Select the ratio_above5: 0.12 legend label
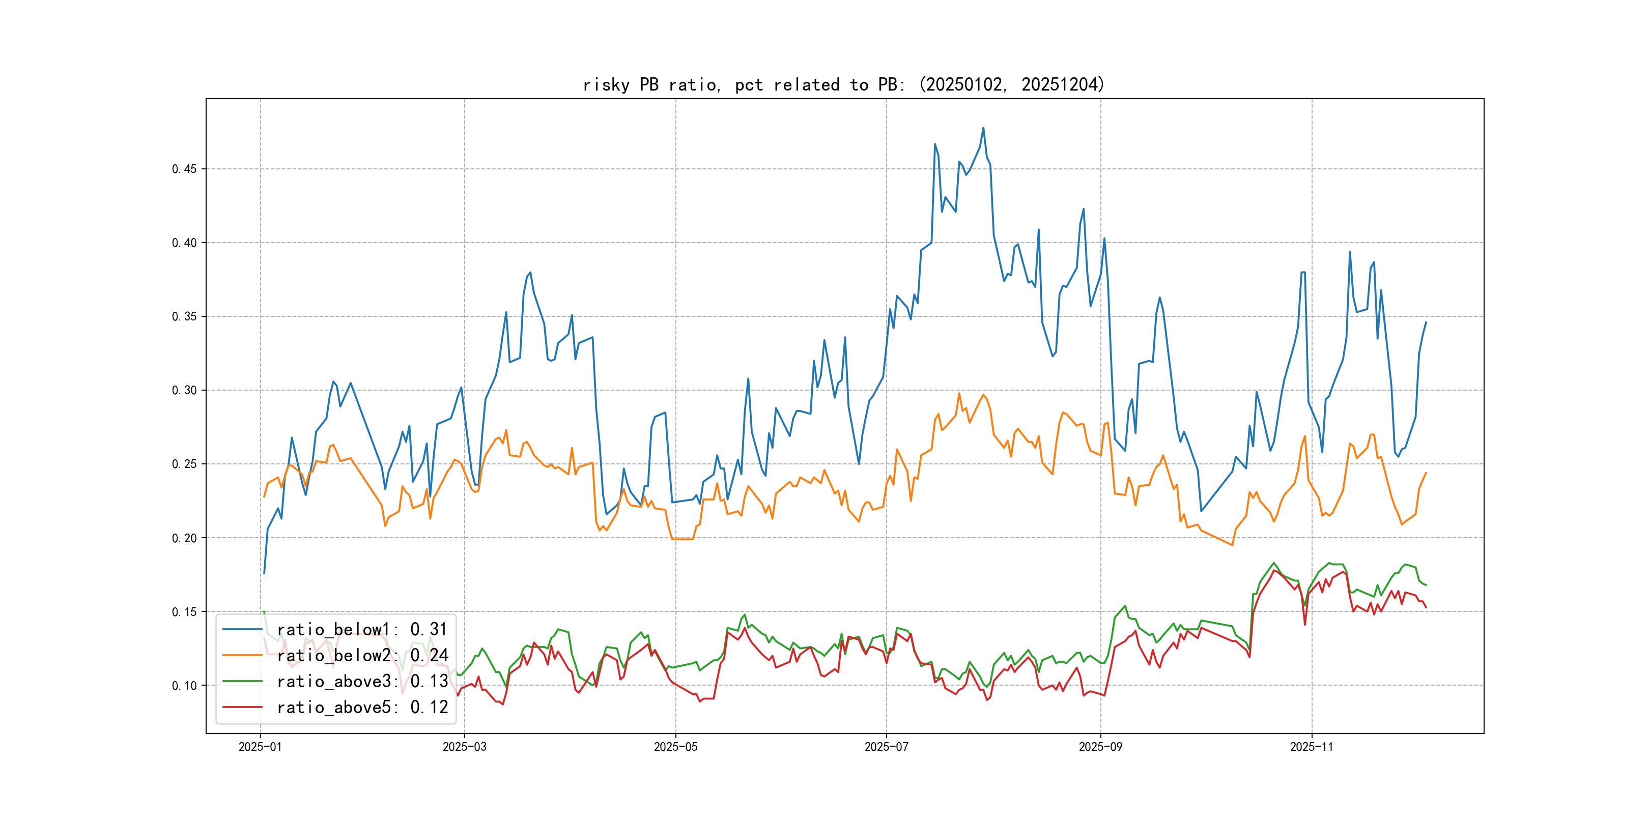The image size is (1649, 824). click(362, 708)
